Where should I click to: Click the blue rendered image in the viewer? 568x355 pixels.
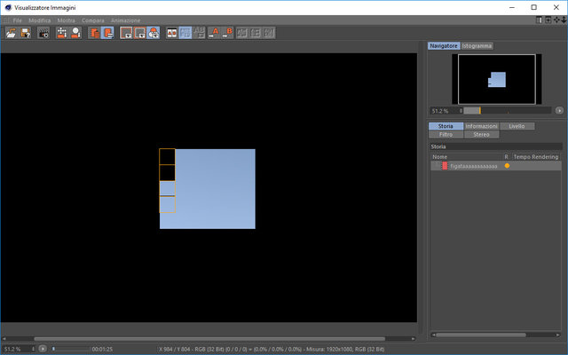tap(208, 189)
